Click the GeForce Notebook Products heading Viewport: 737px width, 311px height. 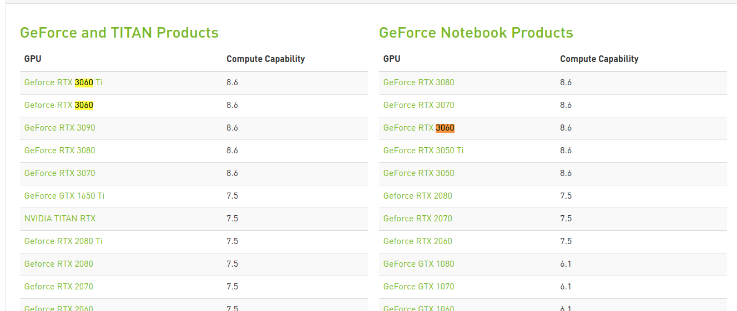[476, 33]
